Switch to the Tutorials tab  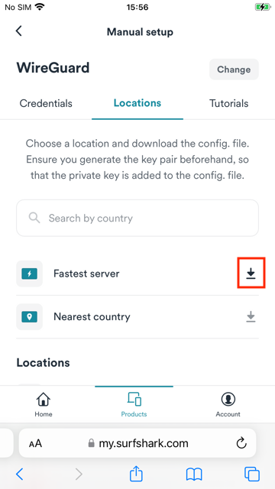[x=229, y=103]
